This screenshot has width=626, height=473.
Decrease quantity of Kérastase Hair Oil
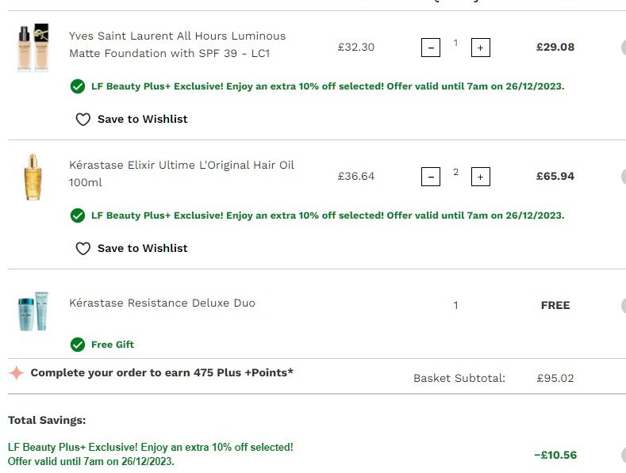(430, 177)
